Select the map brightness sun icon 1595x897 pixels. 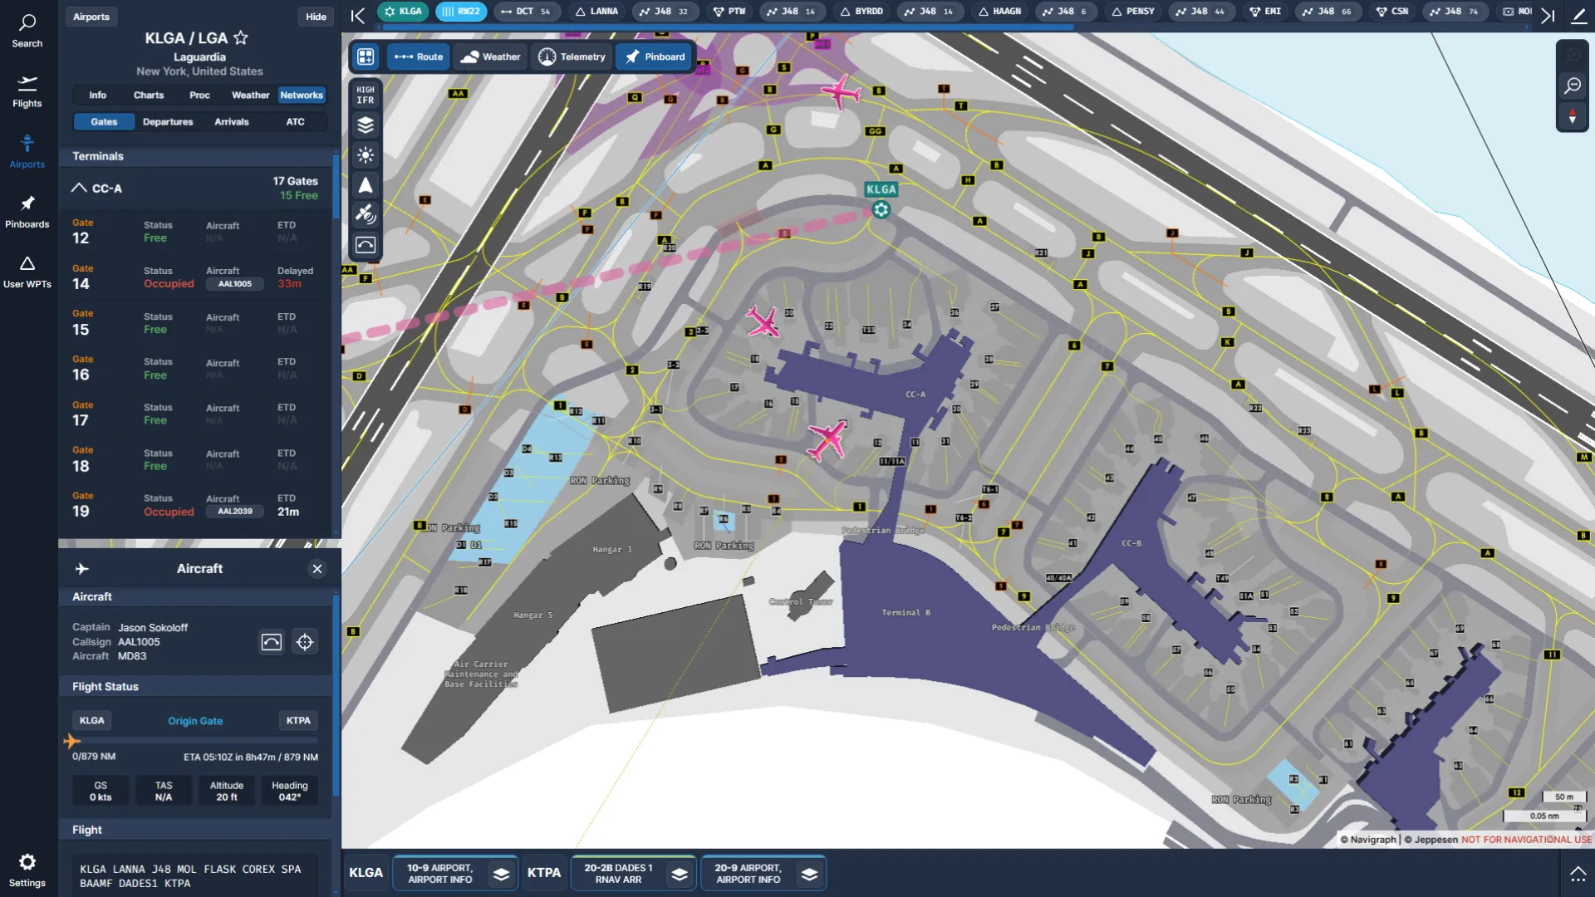[366, 155]
